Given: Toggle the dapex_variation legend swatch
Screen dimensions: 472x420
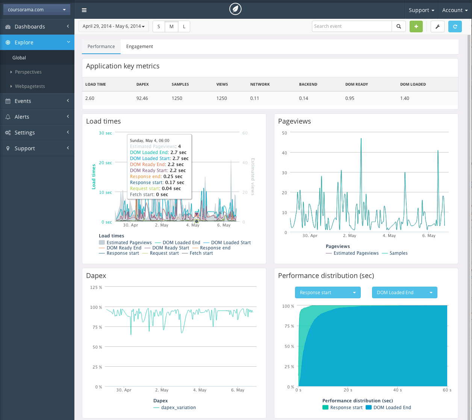Looking at the screenshot, I should click(156, 408).
